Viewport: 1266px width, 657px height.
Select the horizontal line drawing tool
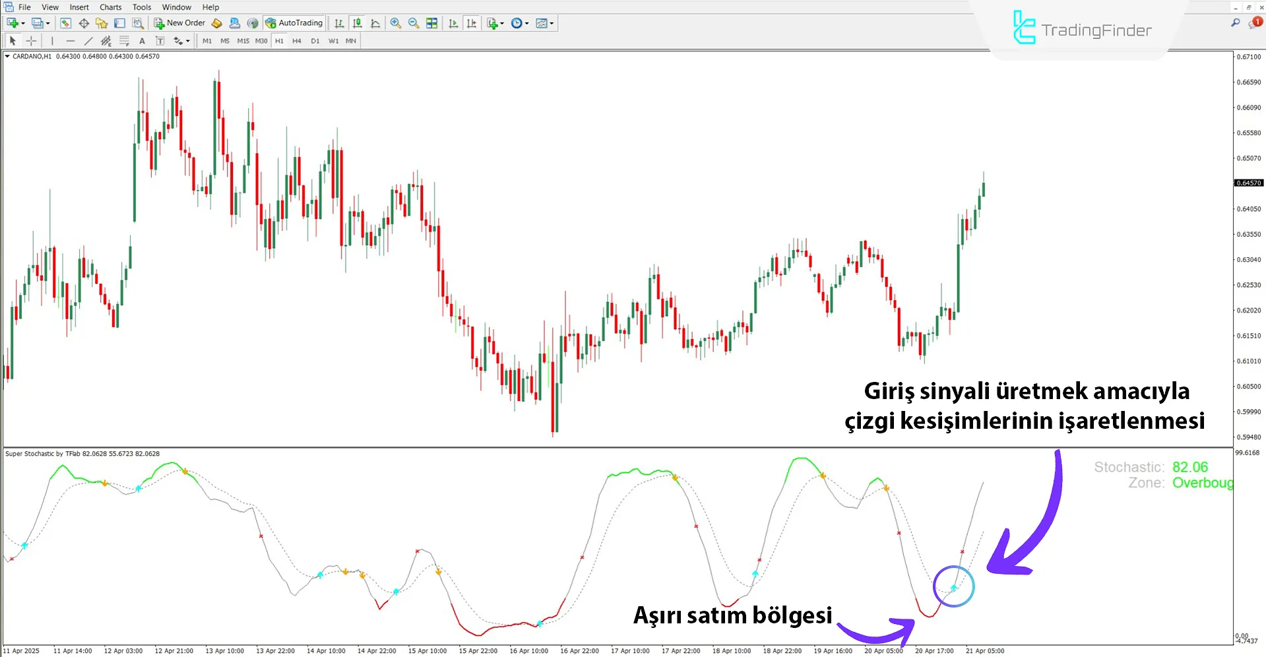[x=71, y=40]
